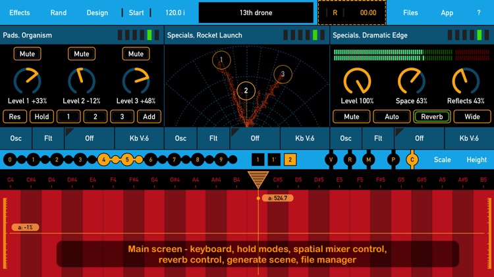This screenshot has height=277, width=494.
Task: Click hold slot 2 button
Action: coord(95,117)
